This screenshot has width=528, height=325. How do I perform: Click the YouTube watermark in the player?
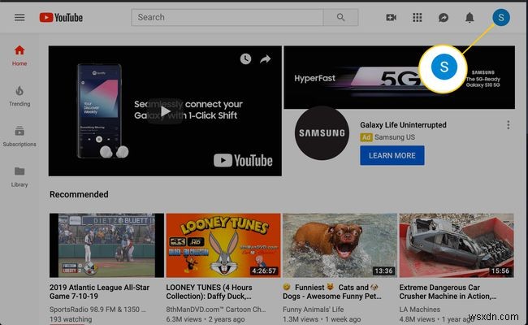tap(243, 160)
